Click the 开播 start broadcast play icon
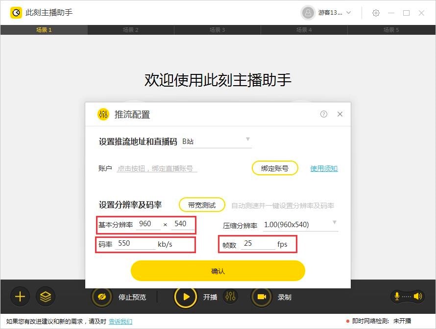436x329 pixels. pos(185,296)
